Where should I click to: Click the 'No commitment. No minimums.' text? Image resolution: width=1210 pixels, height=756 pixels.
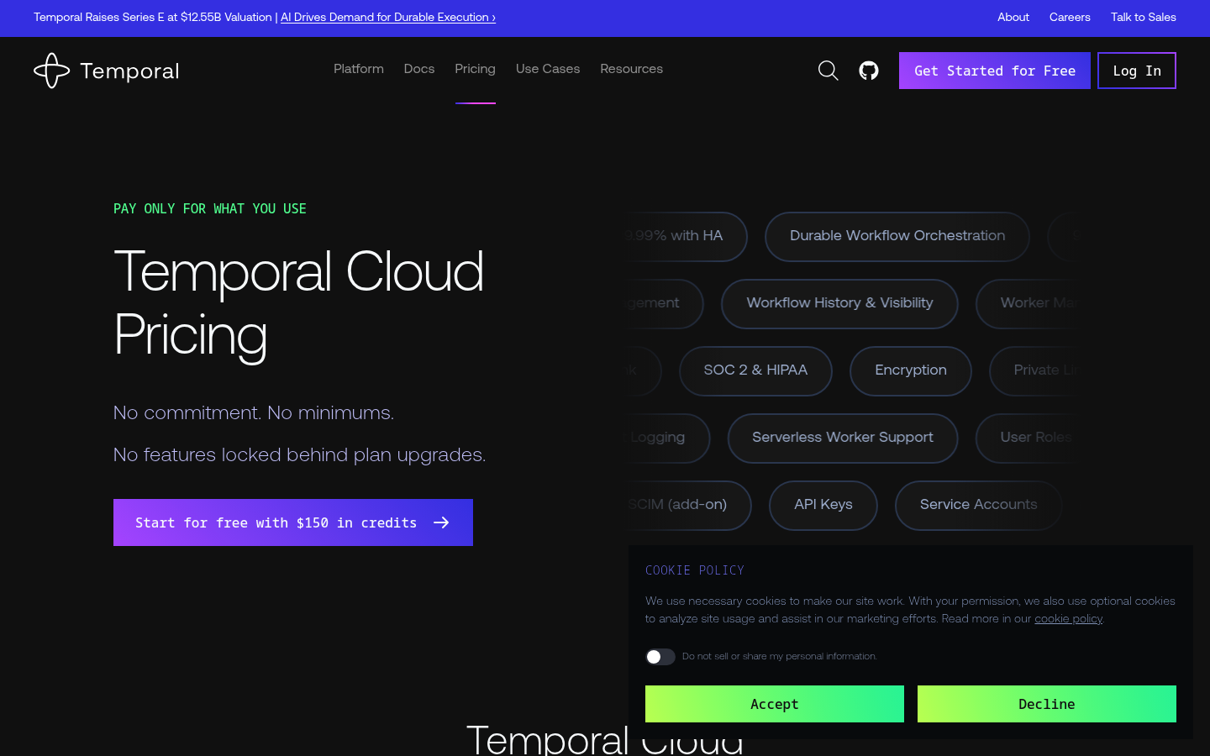pyautogui.click(x=254, y=412)
